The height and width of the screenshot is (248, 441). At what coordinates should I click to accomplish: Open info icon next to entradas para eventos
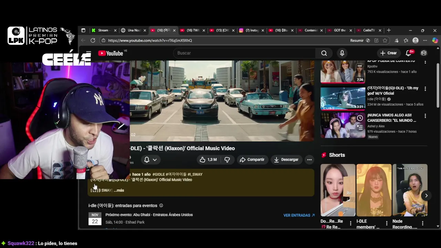161,206
